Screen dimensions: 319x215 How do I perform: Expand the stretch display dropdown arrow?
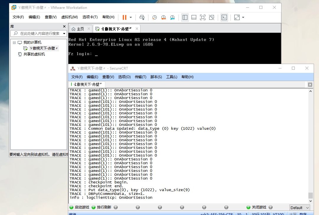(243, 17)
